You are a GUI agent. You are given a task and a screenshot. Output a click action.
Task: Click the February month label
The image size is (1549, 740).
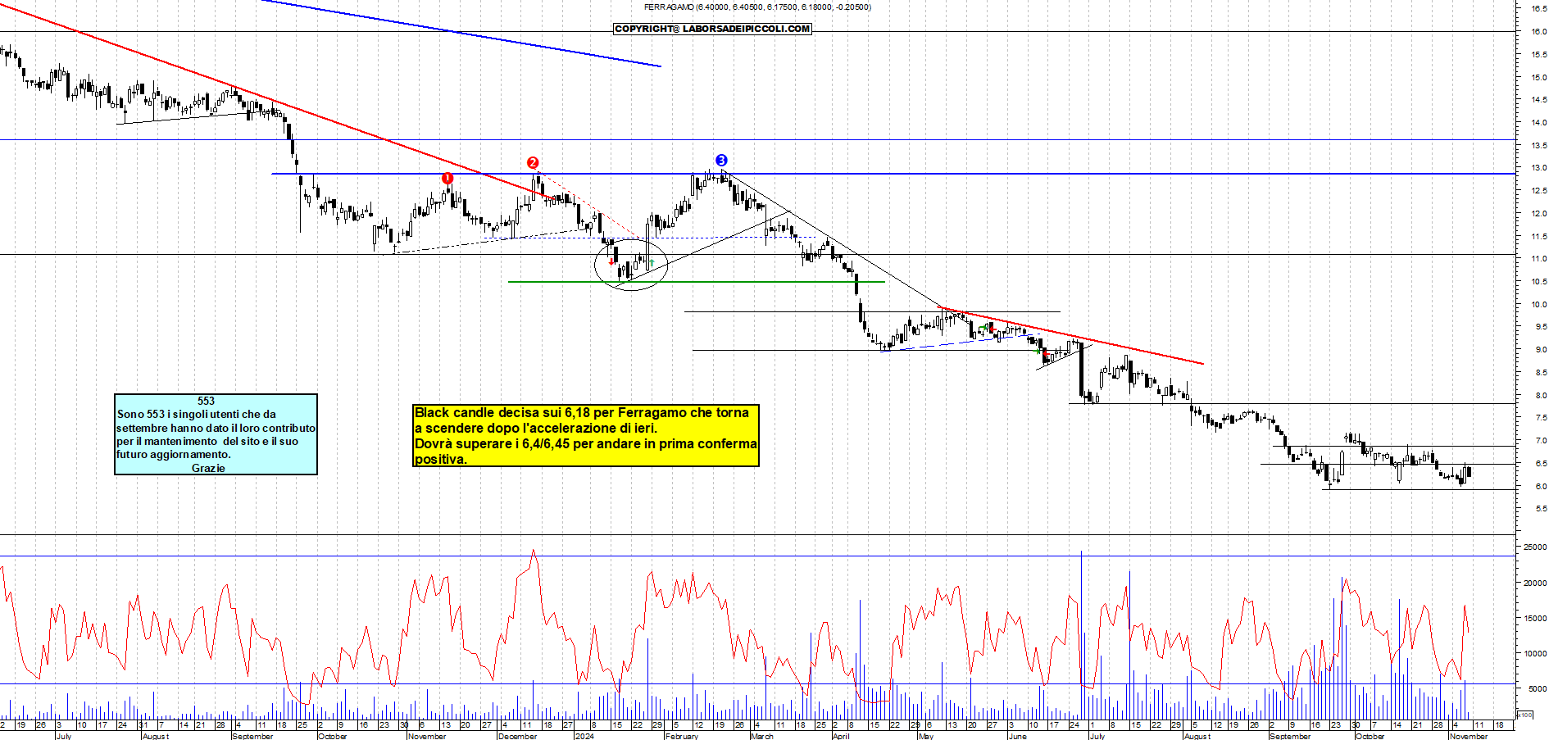pyautogui.click(x=682, y=736)
